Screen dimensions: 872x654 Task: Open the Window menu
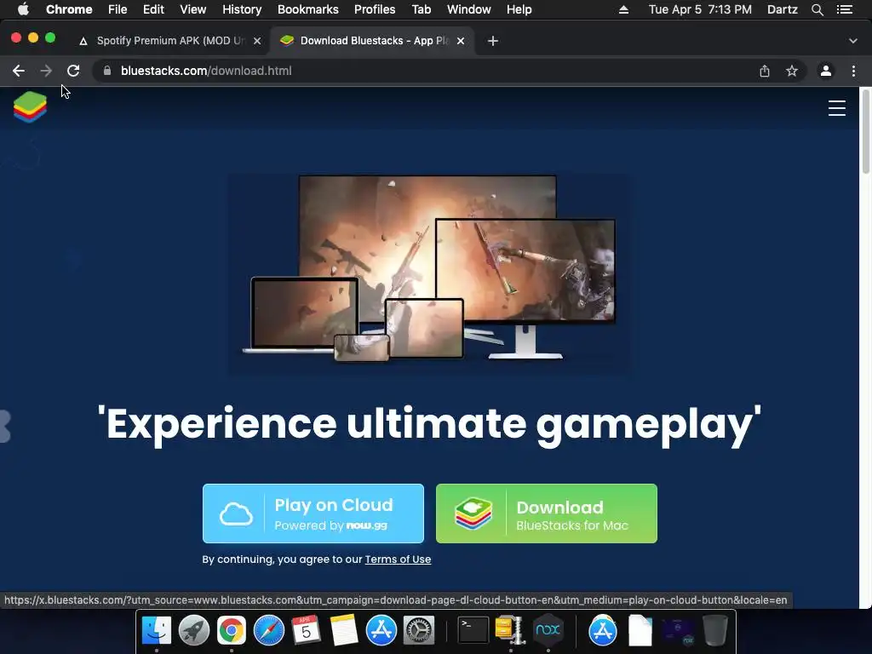[x=469, y=9]
